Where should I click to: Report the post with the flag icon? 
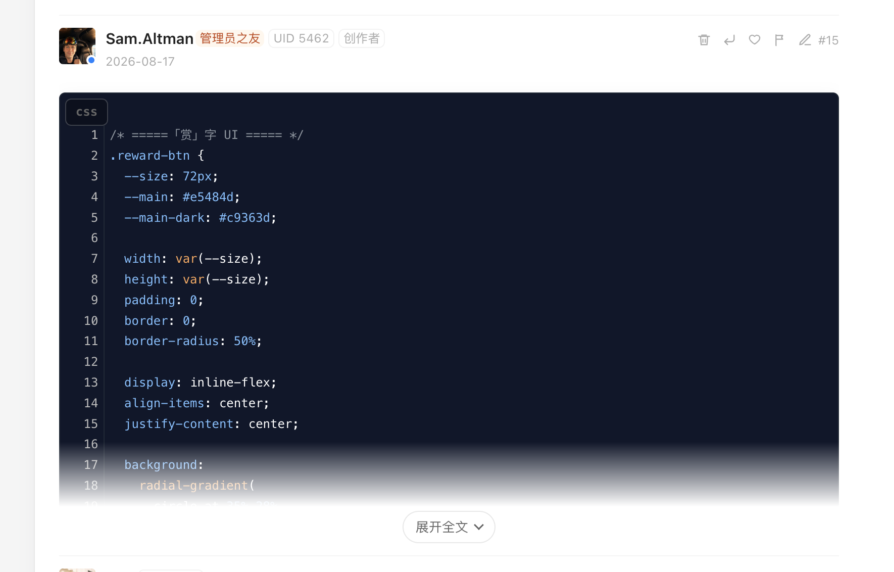point(779,40)
